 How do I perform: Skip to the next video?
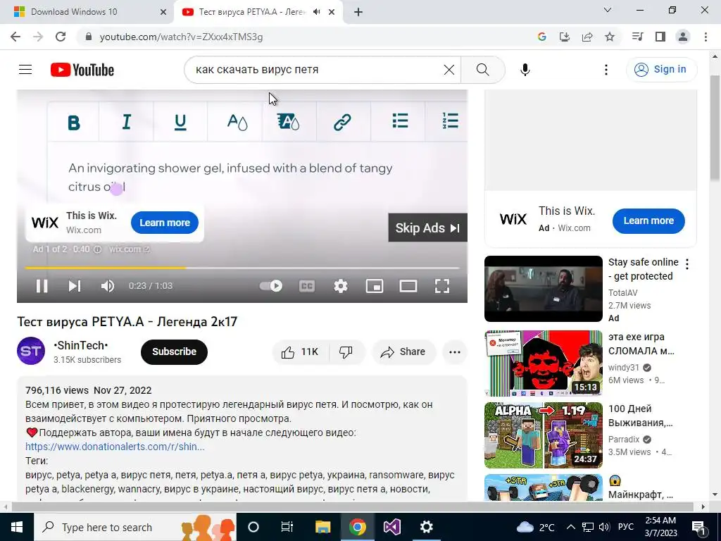(75, 286)
